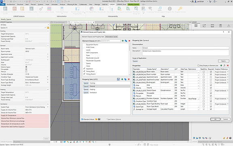Viewport: 233px width, 146px height.
Task: Add a new property set
Action: tap(122, 79)
